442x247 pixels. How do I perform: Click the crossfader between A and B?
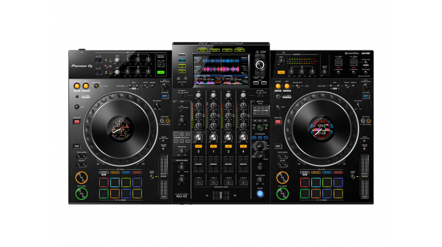click(221, 195)
